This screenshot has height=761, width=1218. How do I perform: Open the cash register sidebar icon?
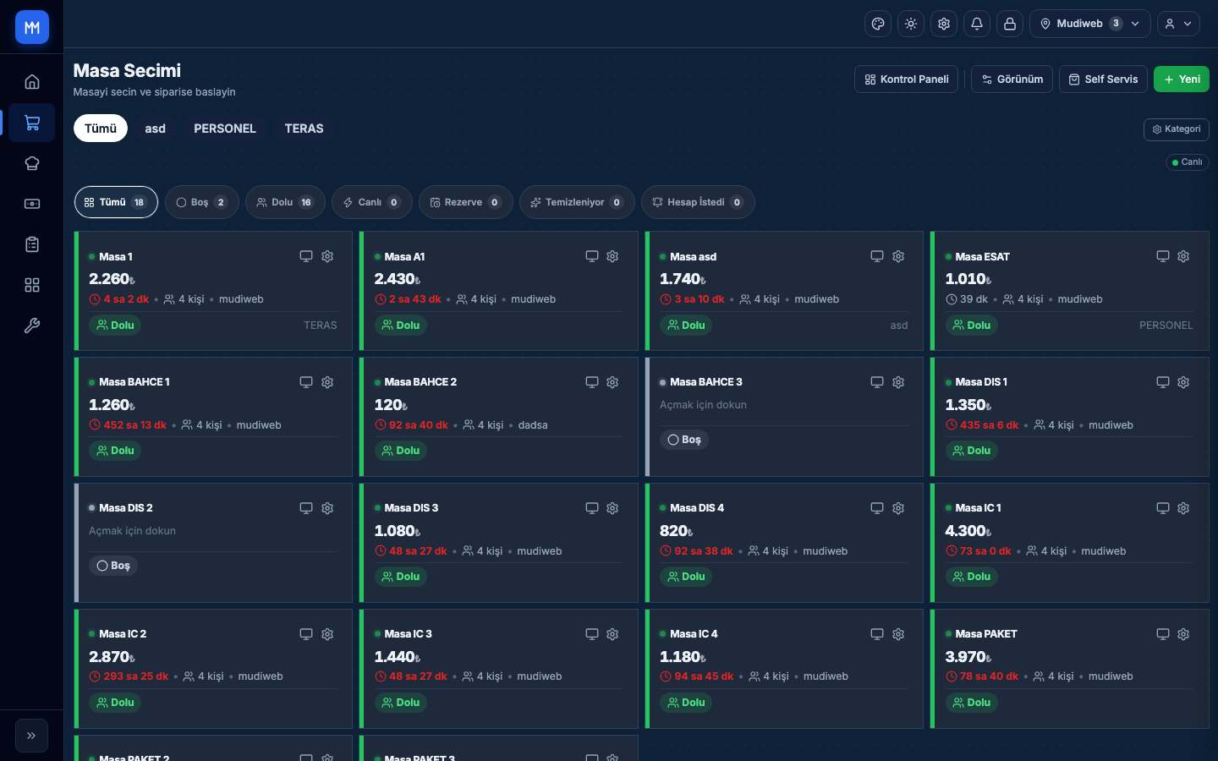[x=32, y=204]
